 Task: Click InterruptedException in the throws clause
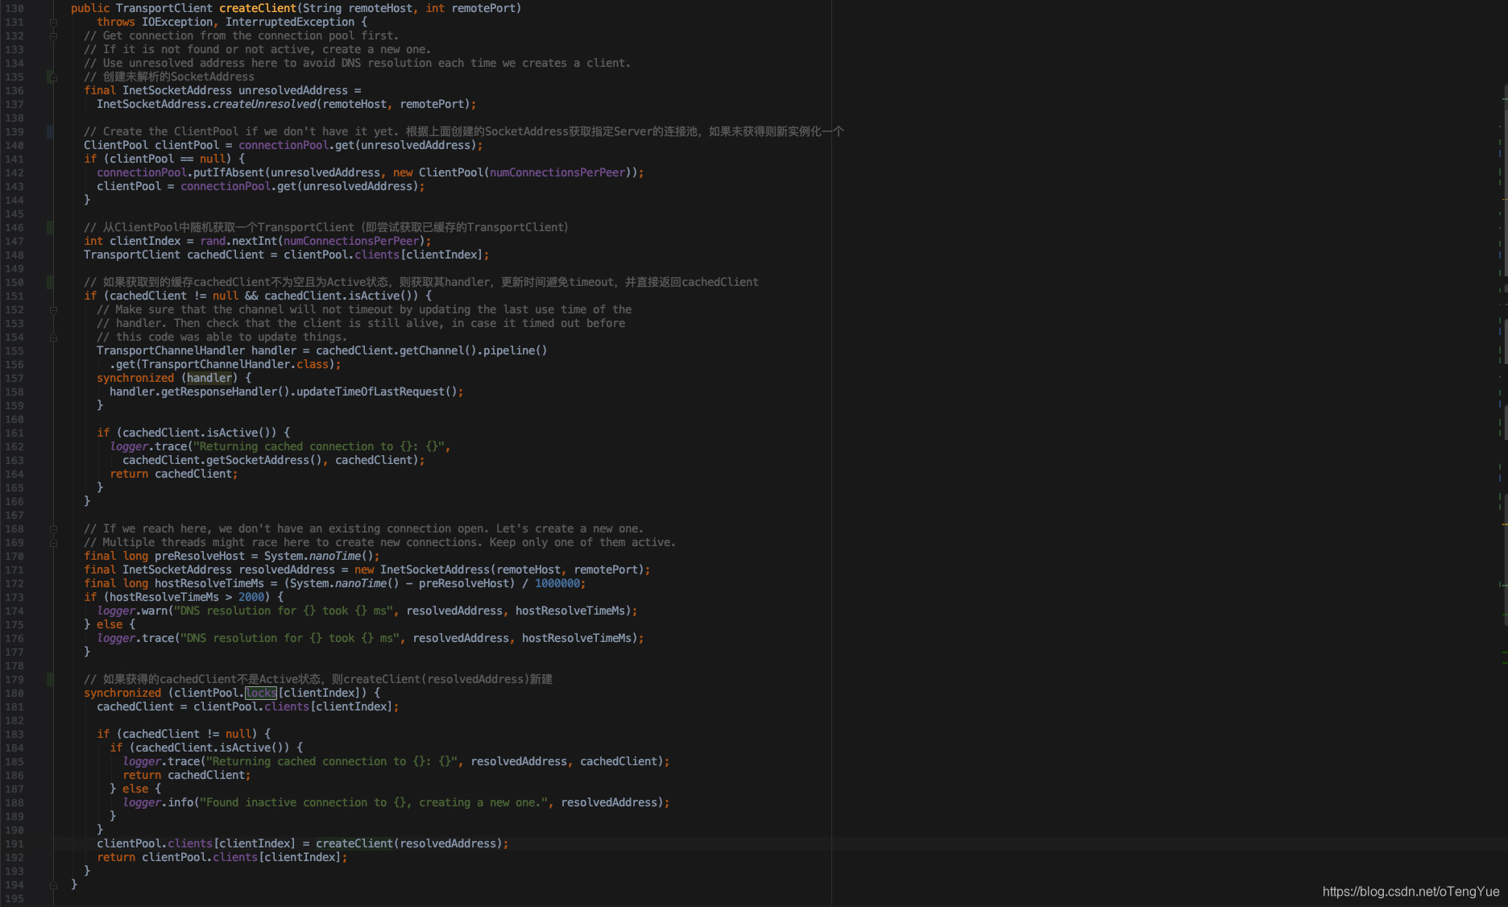(290, 22)
